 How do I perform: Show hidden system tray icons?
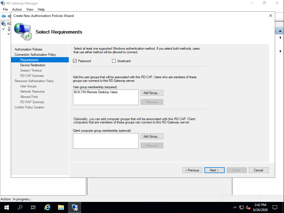235,207
